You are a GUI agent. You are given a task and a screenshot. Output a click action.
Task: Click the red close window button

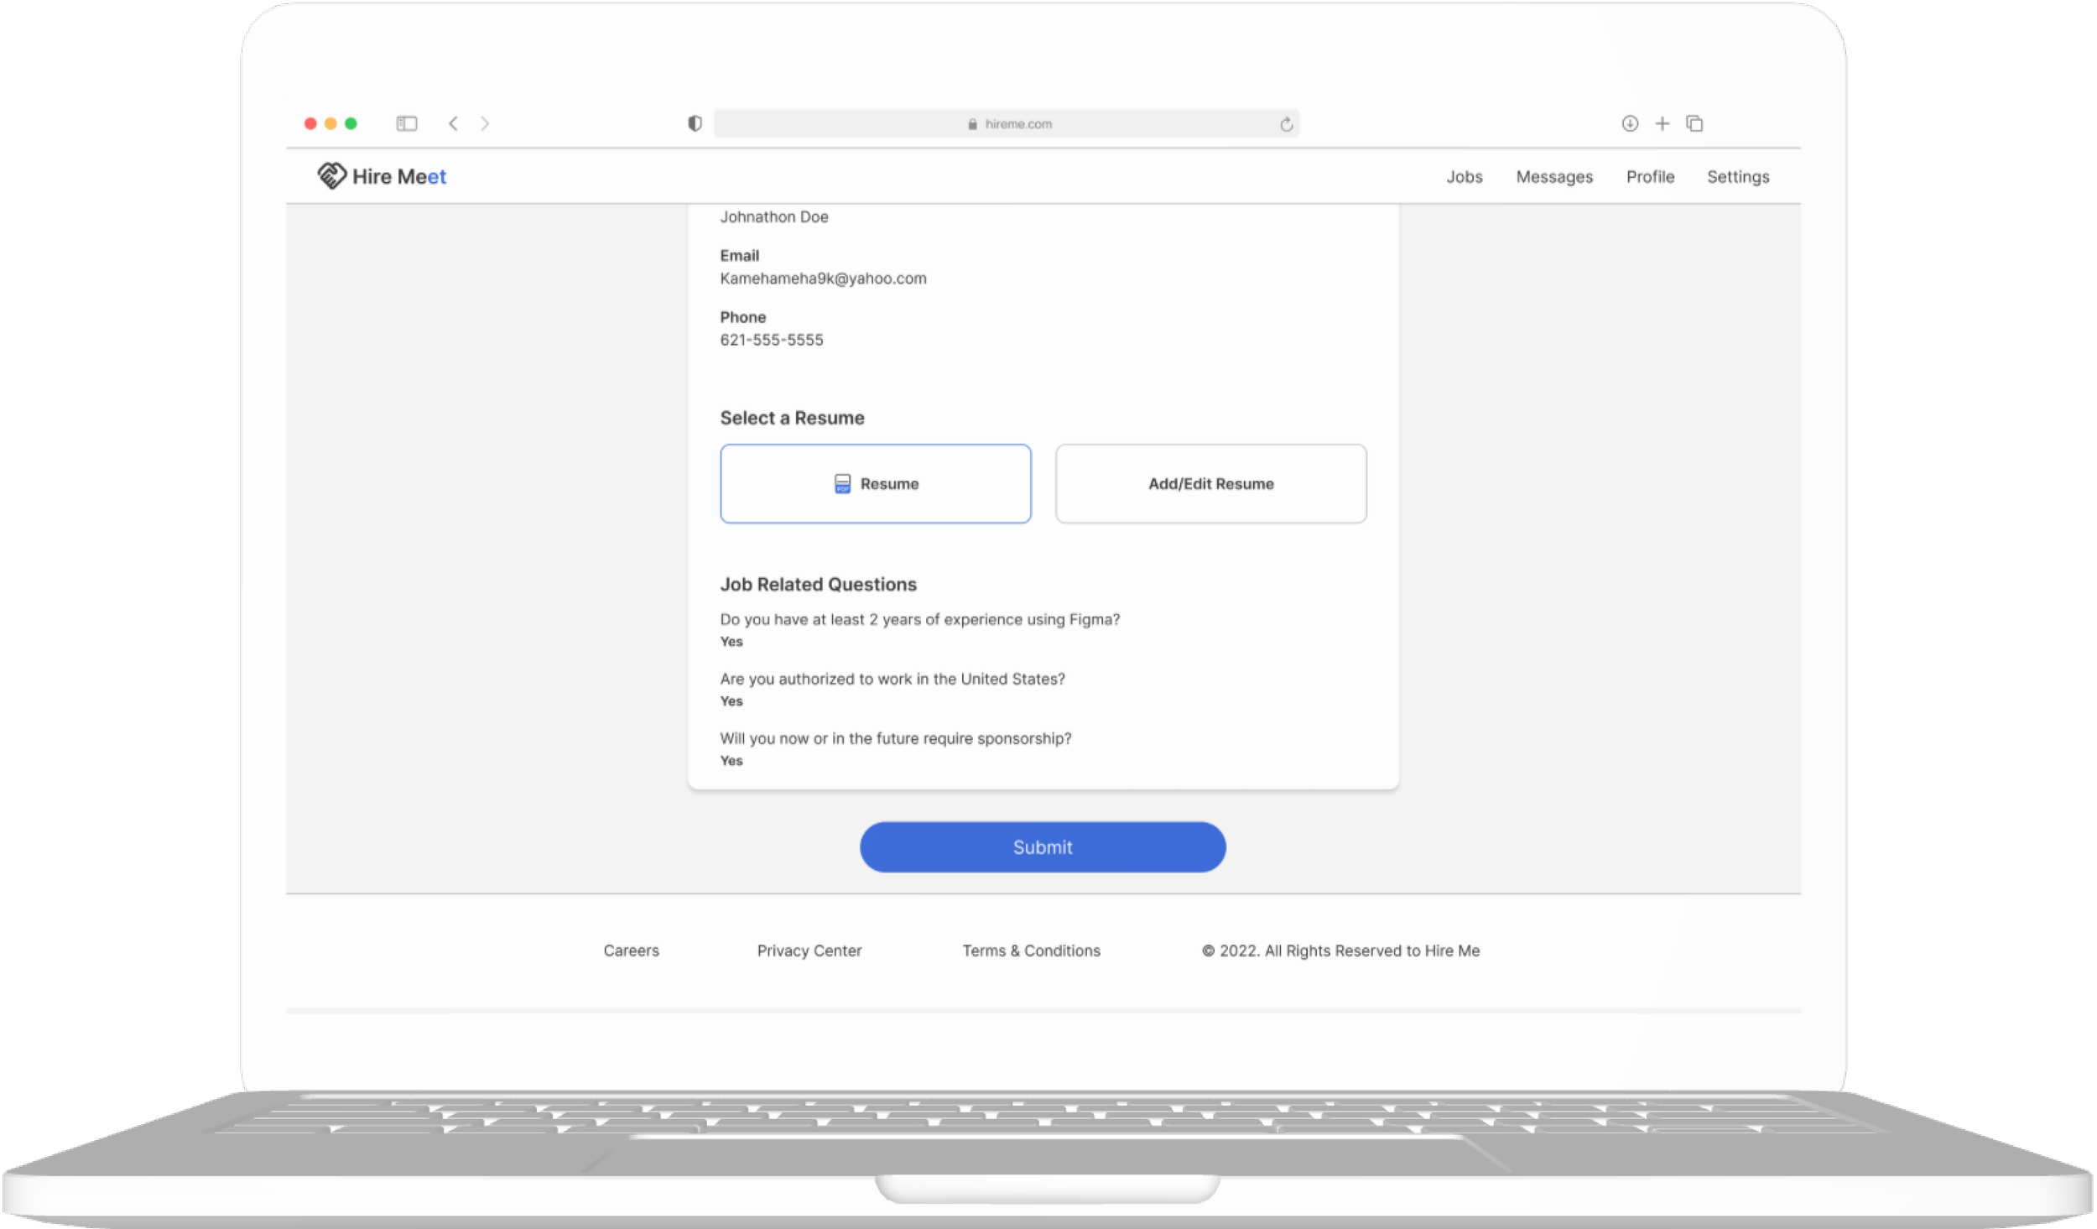pyautogui.click(x=310, y=123)
